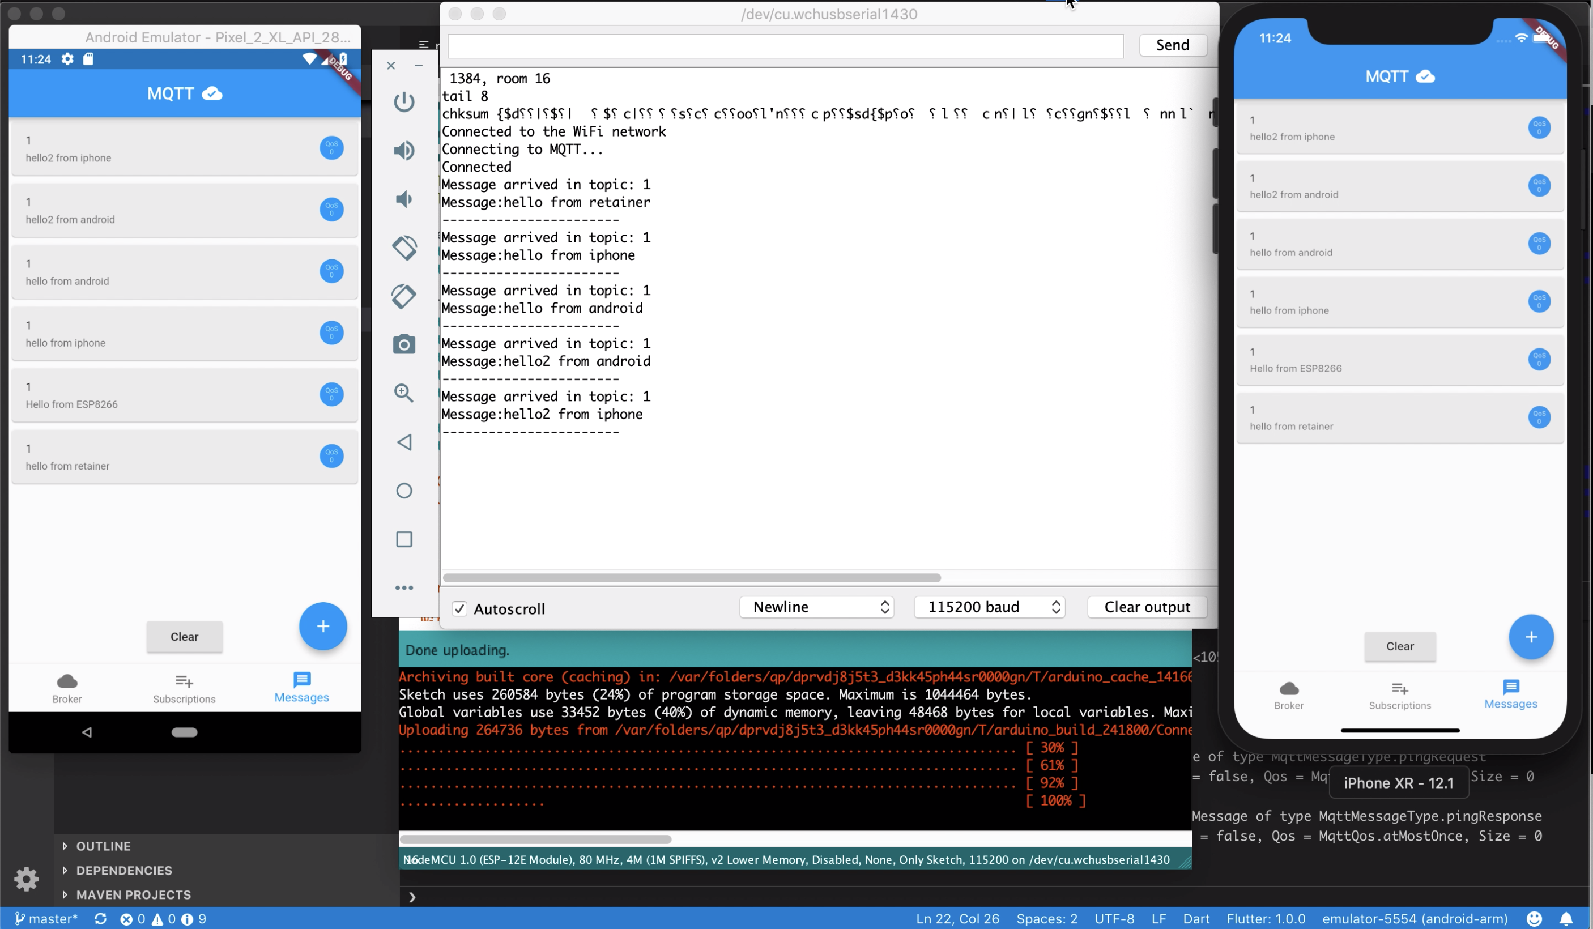Click the emulator volume down icon

(404, 200)
